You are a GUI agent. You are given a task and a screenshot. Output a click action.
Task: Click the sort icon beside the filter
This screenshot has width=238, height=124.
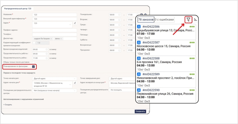195,19
